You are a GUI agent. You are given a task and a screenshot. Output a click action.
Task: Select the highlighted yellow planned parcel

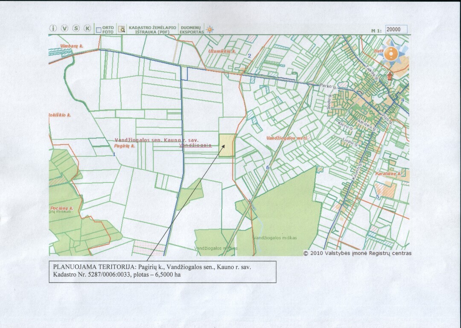pyautogui.click(x=227, y=145)
